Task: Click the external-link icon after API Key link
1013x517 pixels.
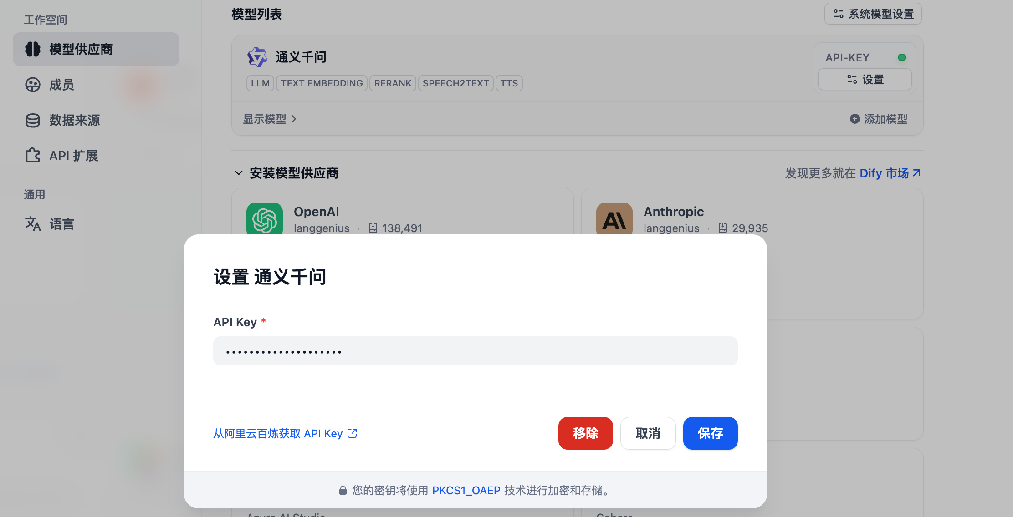Action: coord(352,433)
